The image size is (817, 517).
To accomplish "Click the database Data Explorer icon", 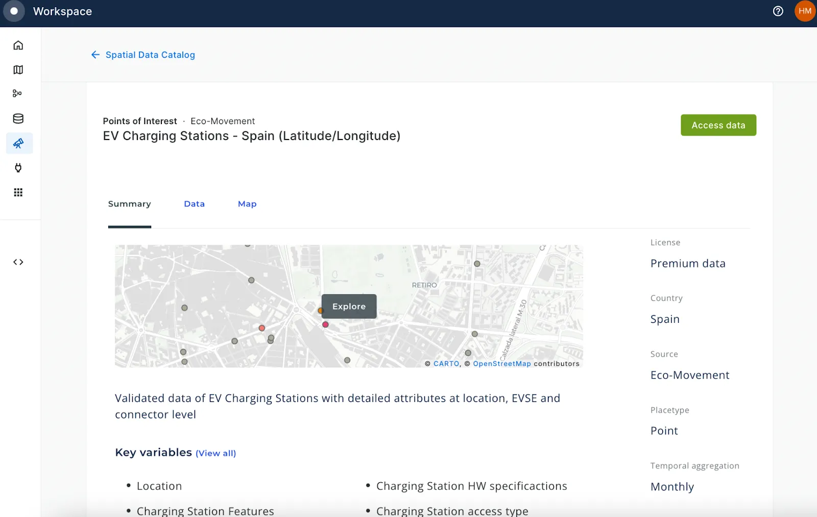I will [18, 118].
